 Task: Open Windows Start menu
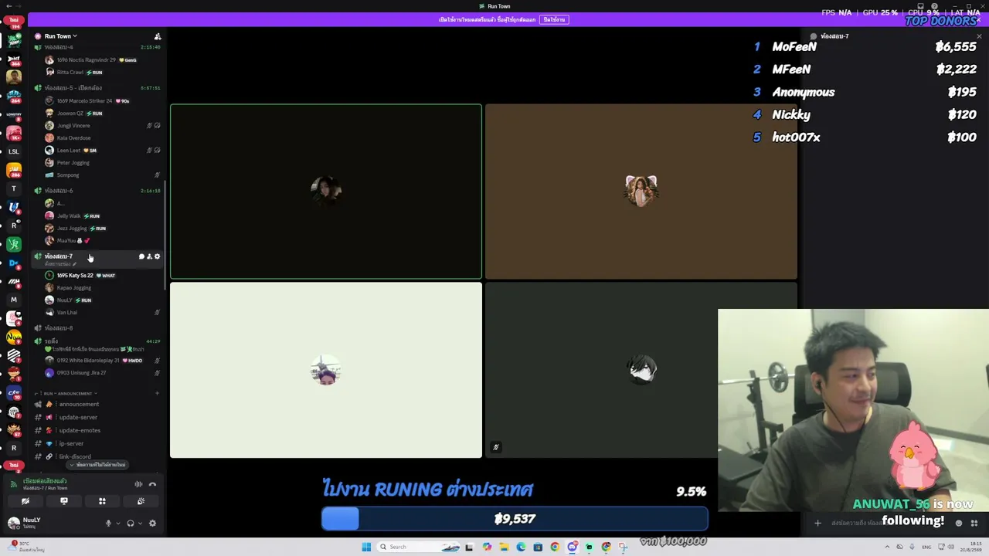[x=366, y=547]
